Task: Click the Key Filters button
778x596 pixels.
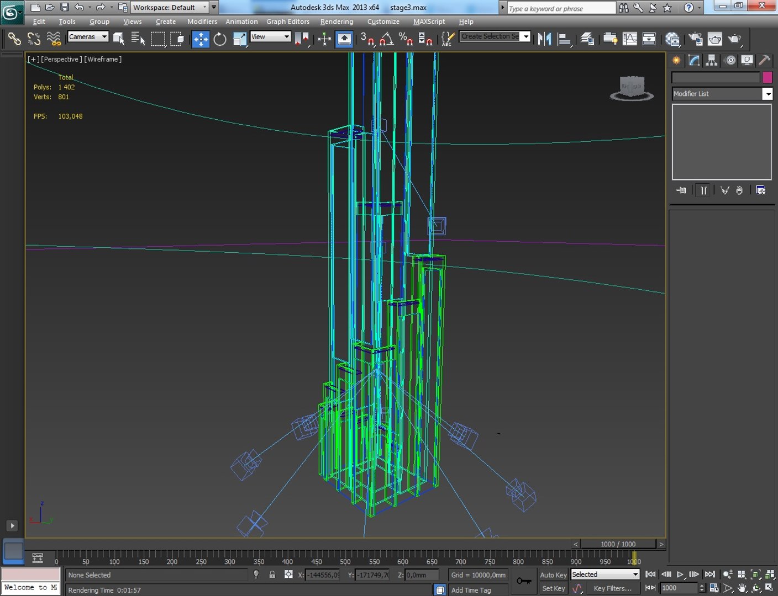Action: pos(612,588)
